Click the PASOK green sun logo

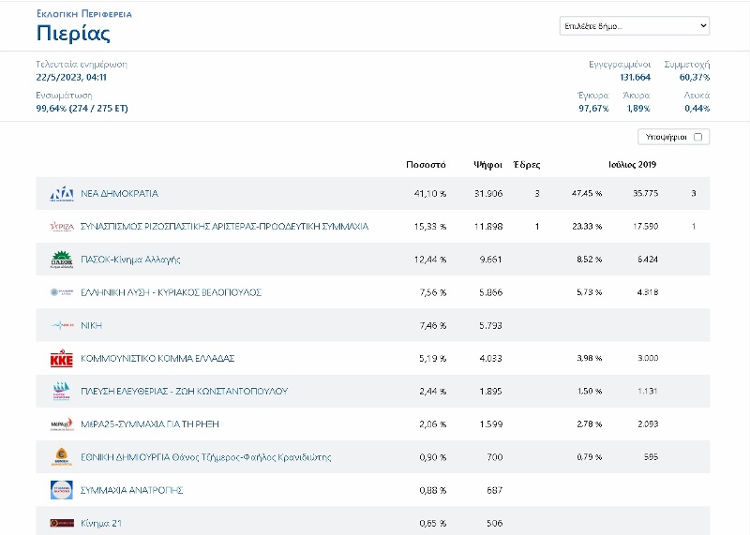click(x=62, y=260)
